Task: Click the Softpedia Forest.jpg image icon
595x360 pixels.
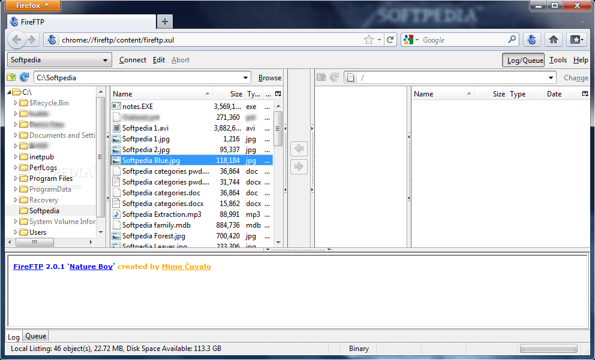Action: [x=116, y=235]
